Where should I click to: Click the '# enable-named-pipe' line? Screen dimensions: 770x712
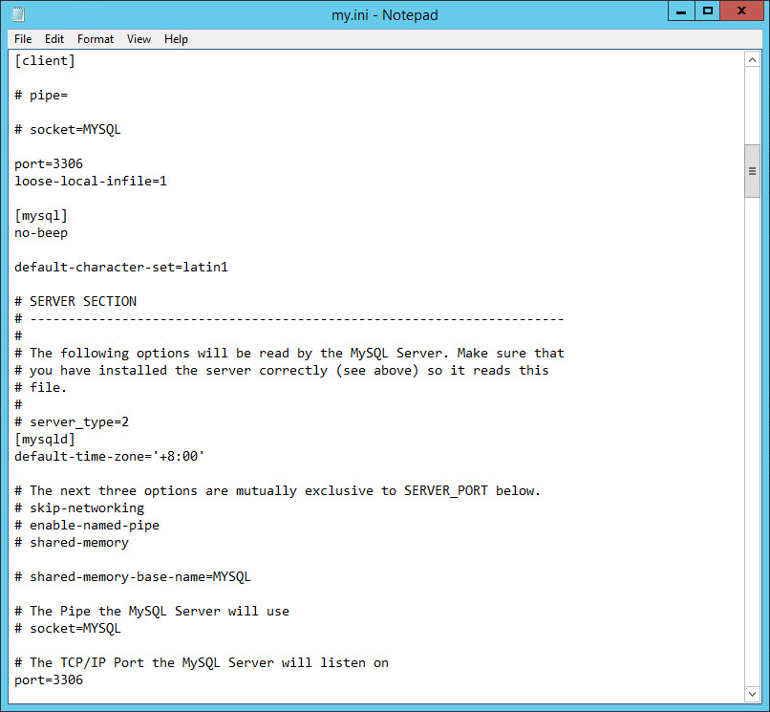point(86,526)
